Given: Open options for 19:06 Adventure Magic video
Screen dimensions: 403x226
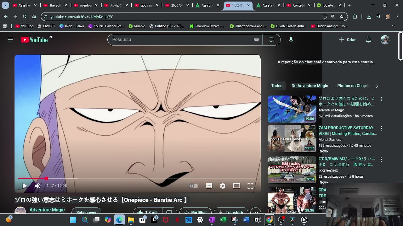Looking at the screenshot, I should pos(381,99).
